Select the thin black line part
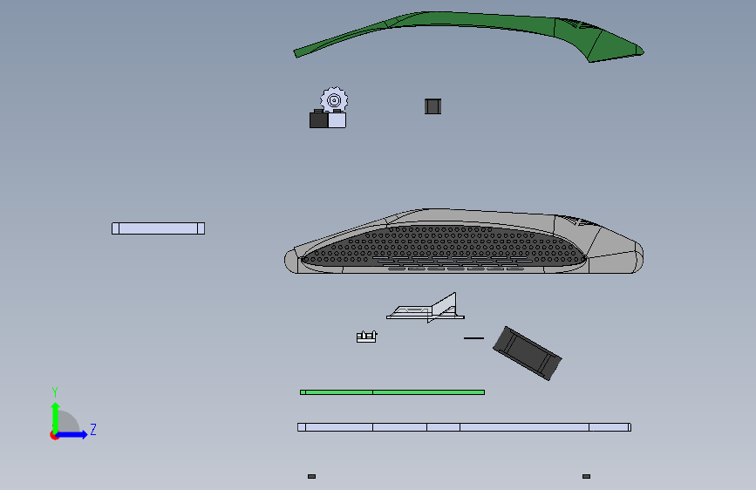The width and height of the screenshot is (756, 490). pyautogui.click(x=473, y=338)
